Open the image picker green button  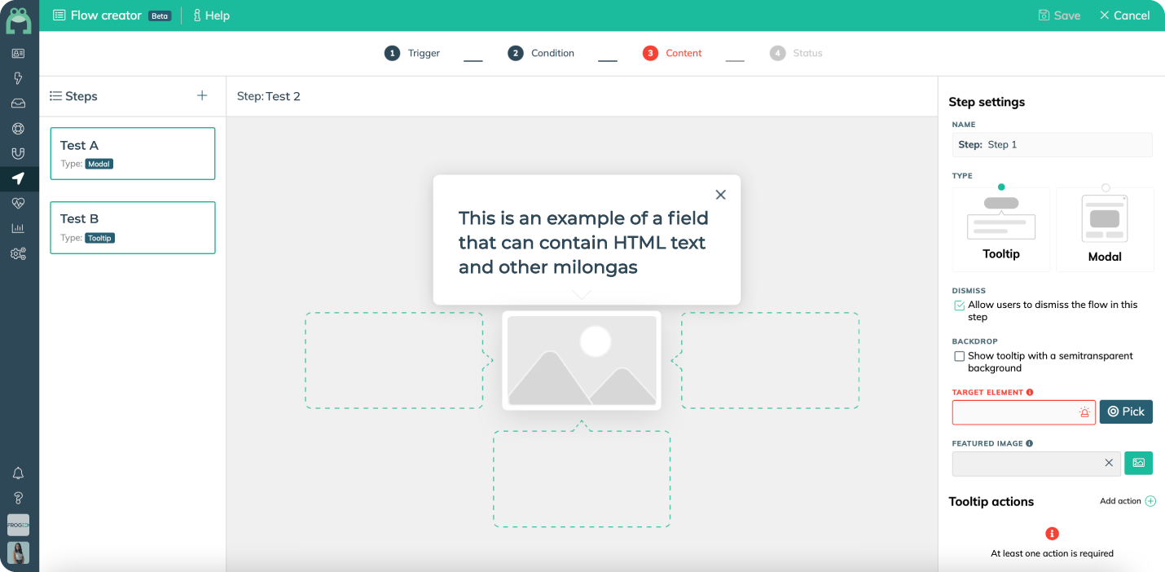1138,463
